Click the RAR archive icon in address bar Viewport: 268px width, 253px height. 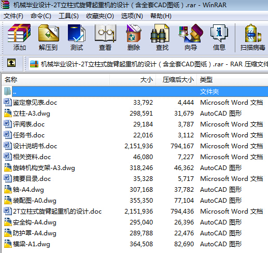(x=34, y=64)
